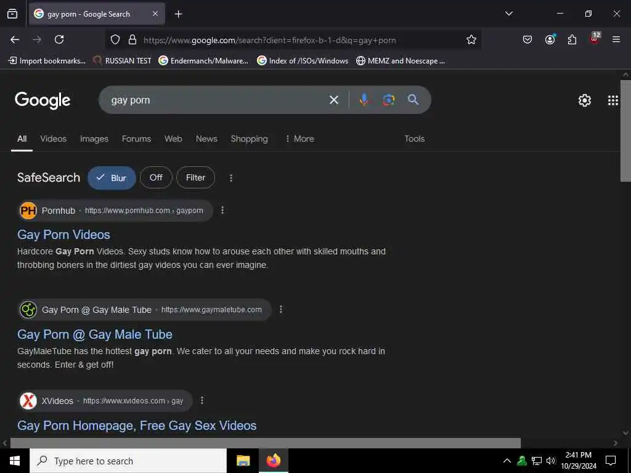
Task: Open more options for Gay Male Tube result
Action: (281, 309)
